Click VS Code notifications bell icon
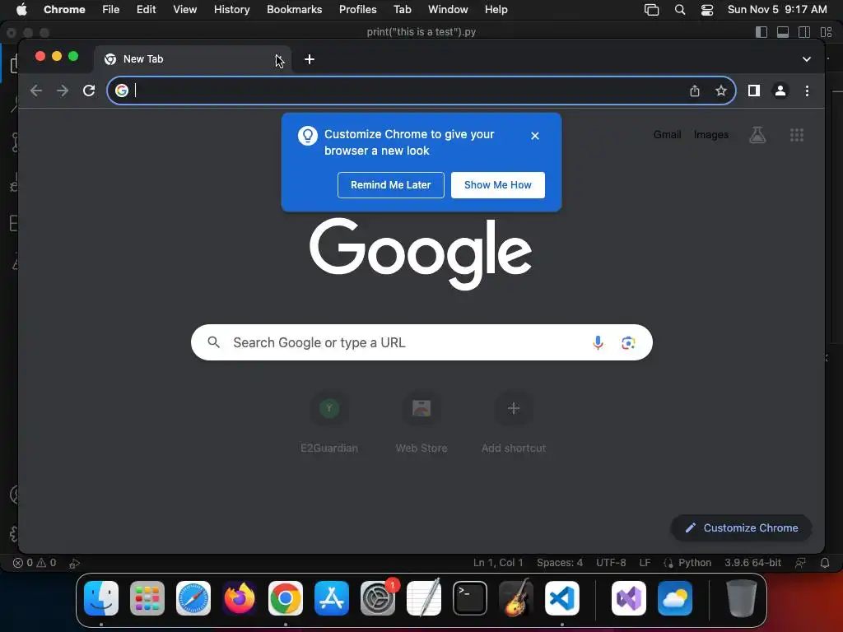This screenshot has width=843, height=632. pyautogui.click(x=825, y=563)
